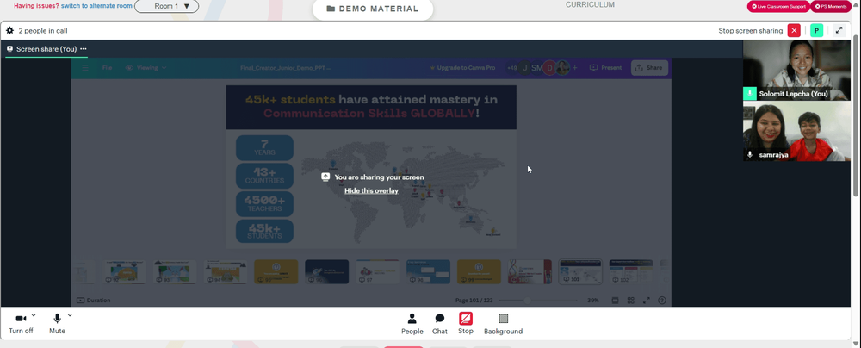The width and height of the screenshot is (861, 348).
Task: Open the Canva help question mark icon
Action: pos(661,301)
